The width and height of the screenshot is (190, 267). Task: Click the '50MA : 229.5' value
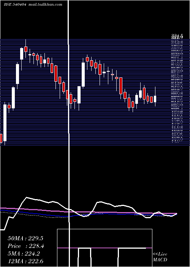pos(25,238)
